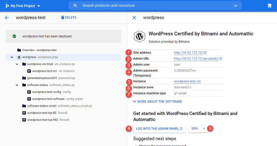Select software-status-script row
This screenshot has height=146, width=277.
57,106
